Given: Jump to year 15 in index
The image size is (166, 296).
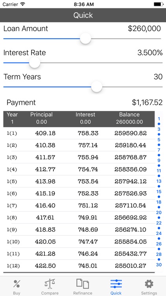Looking at the screenshot, I should 159,191.
